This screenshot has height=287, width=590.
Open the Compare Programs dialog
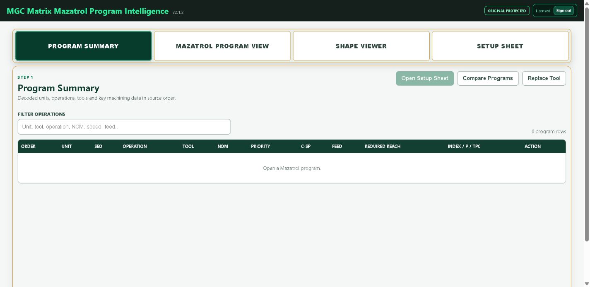click(x=488, y=78)
